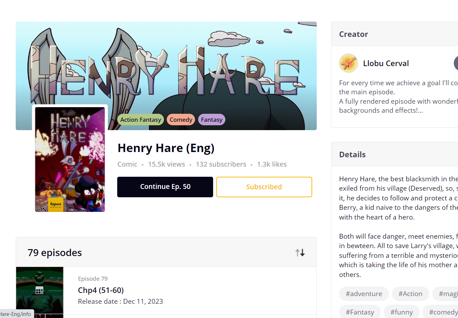
Task: Select the Comedy genre tag
Action: tap(181, 120)
